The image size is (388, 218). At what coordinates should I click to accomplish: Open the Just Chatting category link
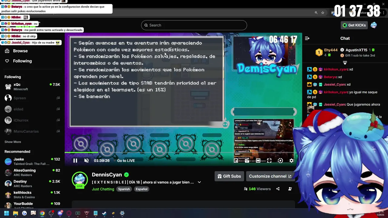point(103,189)
